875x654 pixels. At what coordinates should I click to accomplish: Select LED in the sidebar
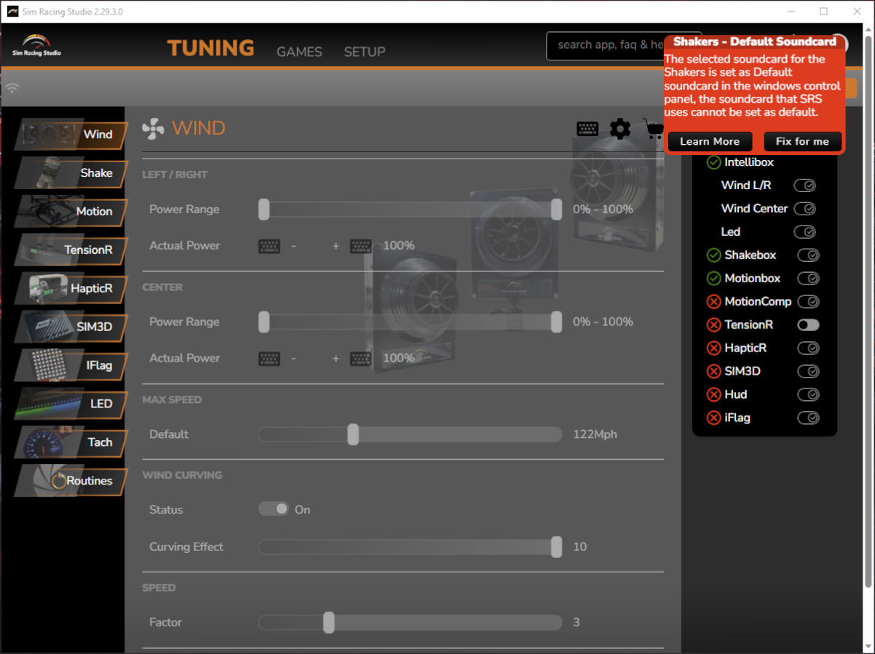[x=71, y=404]
